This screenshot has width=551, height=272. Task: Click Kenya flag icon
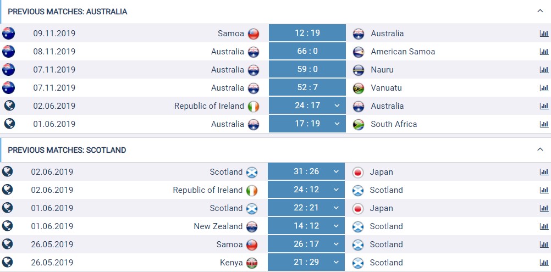pyautogui.click(x=252, y=263)
